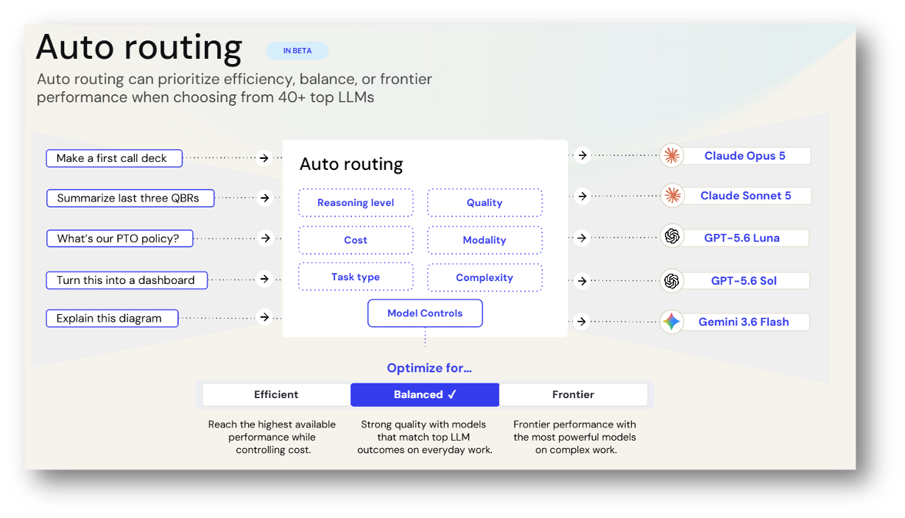Choose the Gemini 3.6 Flash model label

744,322
